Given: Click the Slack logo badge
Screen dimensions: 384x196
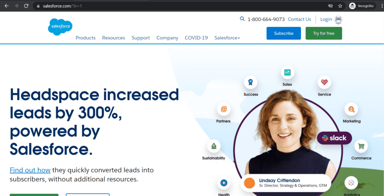Looking at the screenshot, I should pyautogui.click(x=334, y=138).
